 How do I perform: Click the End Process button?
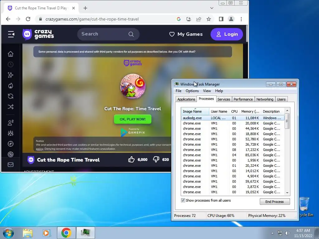coord(275,202)
